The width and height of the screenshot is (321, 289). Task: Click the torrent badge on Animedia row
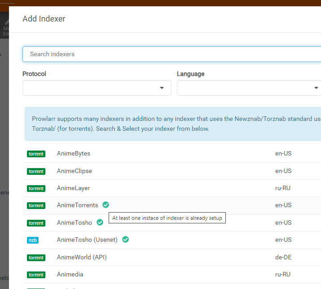pos(36,275)
